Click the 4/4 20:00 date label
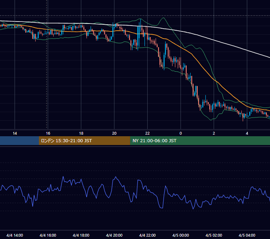This screenshot has height=239, width=270. point(114,235)
